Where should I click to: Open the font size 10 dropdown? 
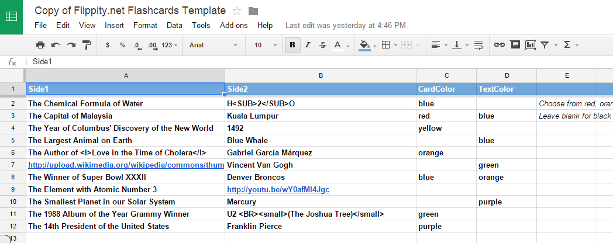[x=266, y=45]
